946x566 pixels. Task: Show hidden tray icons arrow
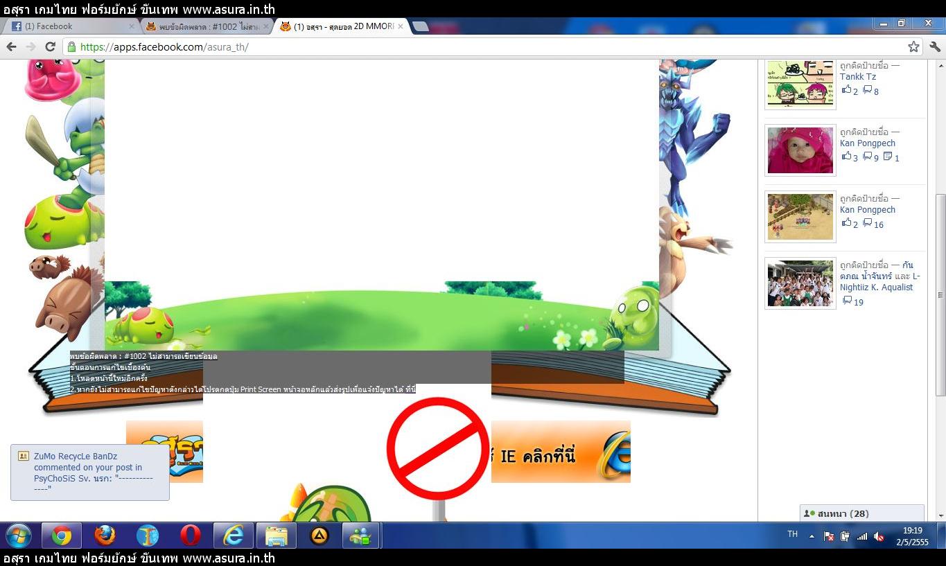[812, 536]
